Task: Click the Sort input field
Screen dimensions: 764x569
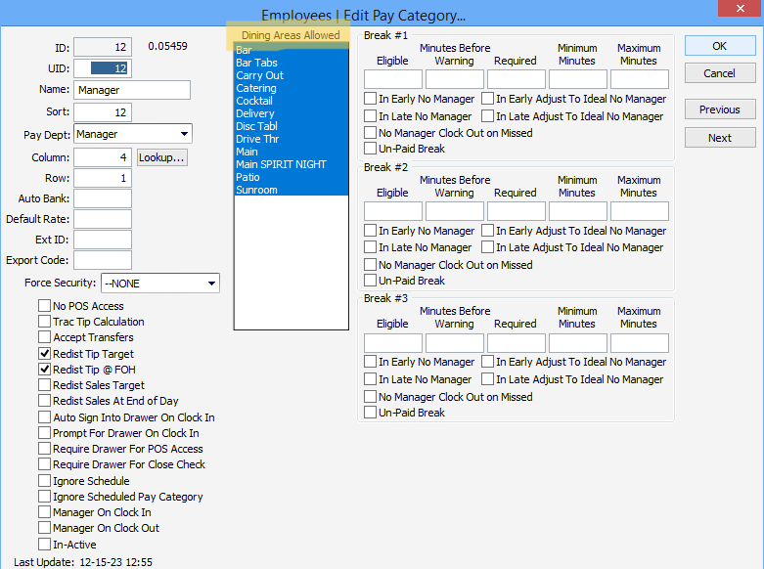Action: (103, 112)
